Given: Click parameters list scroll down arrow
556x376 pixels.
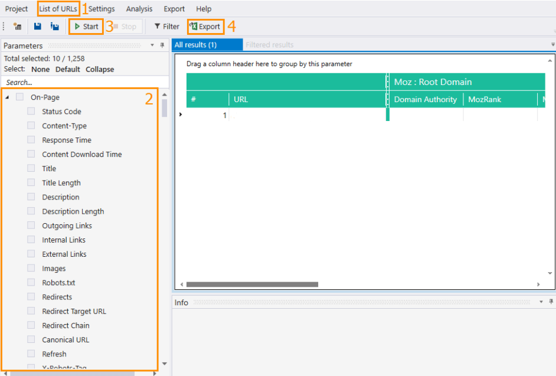Looking at the screenshot, I should click(164, 364).
